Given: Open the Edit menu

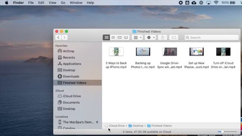Looking at the screenshot, I should point(41,3).
